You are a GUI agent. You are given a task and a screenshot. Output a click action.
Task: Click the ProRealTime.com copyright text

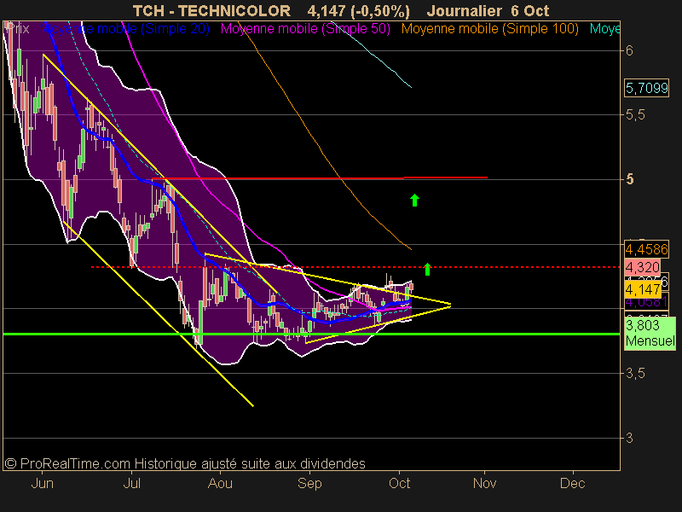coord(185,463)
